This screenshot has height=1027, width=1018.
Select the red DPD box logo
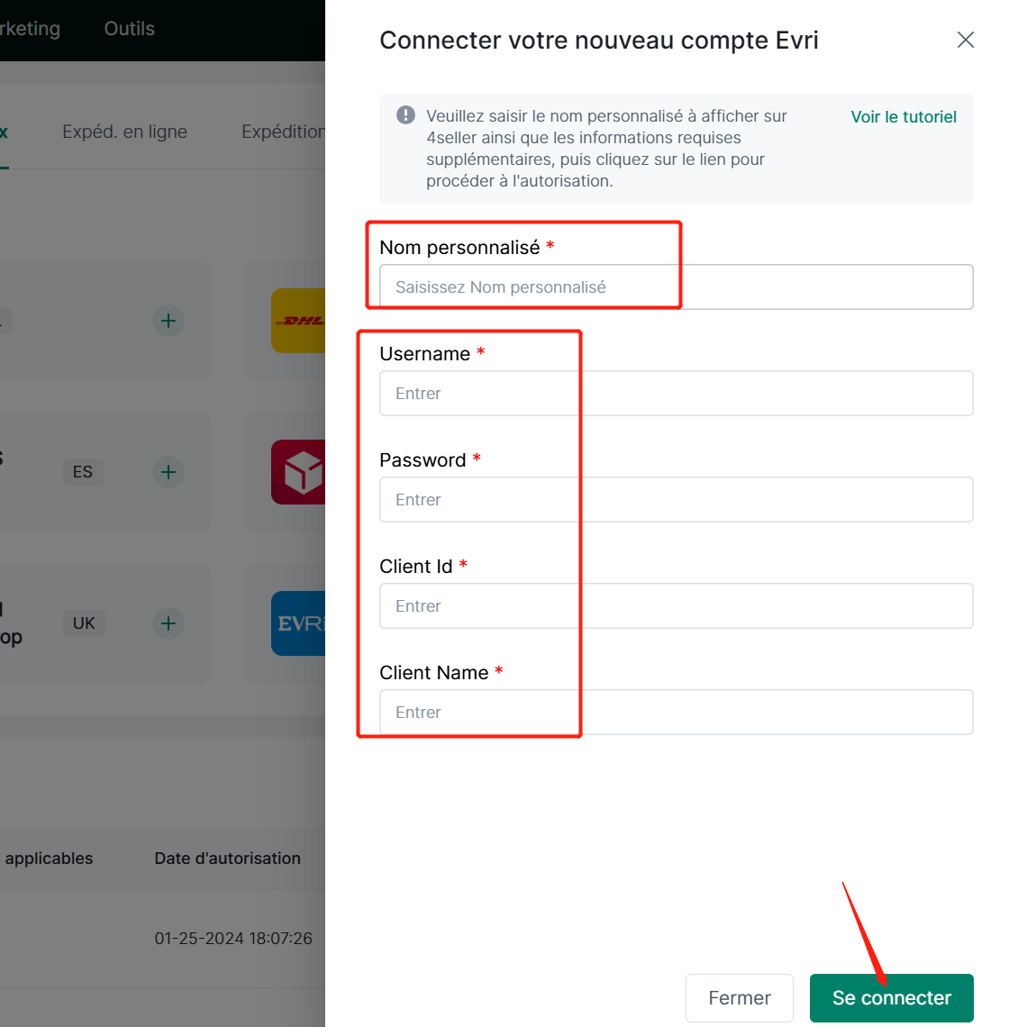coord(299,472)
